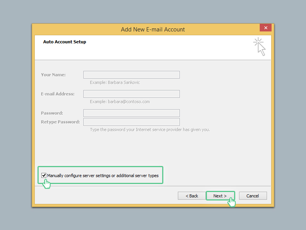This screenshot has width=306, height=230.
Task: Click the 'Password:' label
Action: click(52, 113)
